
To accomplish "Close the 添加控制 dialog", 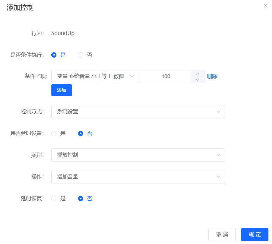I will point(266,6).
